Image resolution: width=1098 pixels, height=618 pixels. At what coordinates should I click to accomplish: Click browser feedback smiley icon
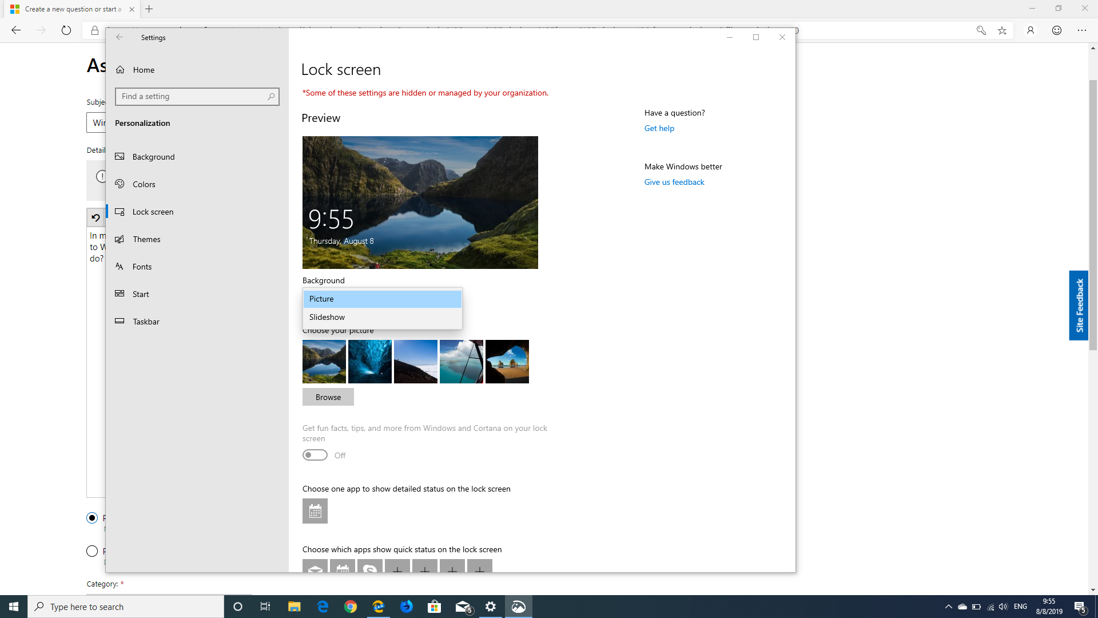pos(1057,30)
